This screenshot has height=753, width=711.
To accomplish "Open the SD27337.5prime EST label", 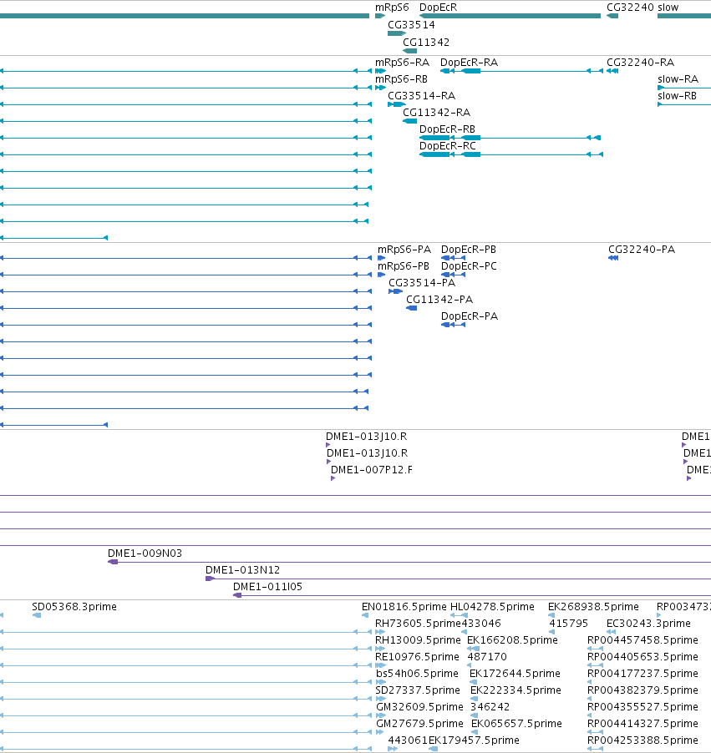I will [x=417, y=690].
